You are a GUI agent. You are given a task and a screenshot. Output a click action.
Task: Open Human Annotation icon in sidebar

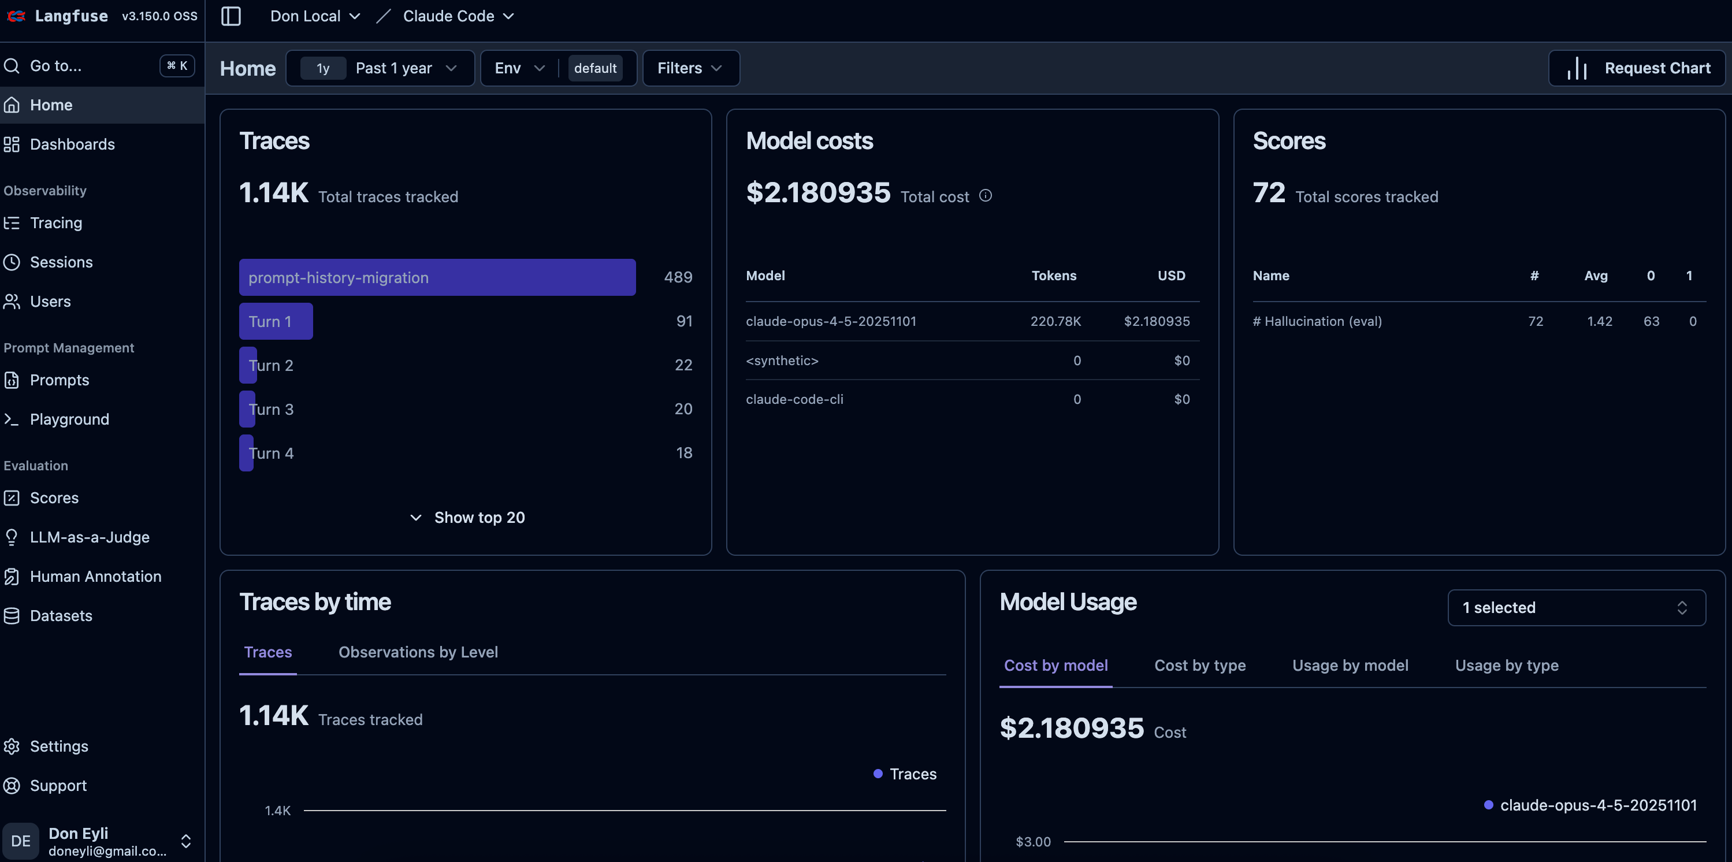click(x=12, y=576)
